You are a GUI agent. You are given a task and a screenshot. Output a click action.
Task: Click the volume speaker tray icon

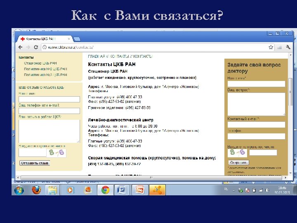tap(267, 190)
